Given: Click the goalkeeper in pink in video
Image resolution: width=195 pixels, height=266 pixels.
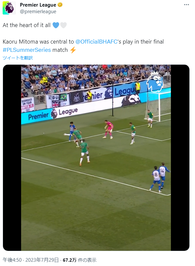Looking at the screenshot, I should pos(108,129).
